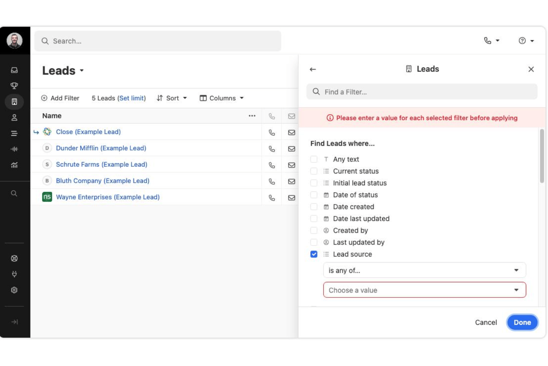548x366 pixels.
Task: Open the phone call dropdown in header
Action: tap(492, 41)
